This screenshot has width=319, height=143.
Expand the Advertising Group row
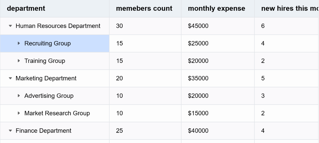tap(19, 96)
